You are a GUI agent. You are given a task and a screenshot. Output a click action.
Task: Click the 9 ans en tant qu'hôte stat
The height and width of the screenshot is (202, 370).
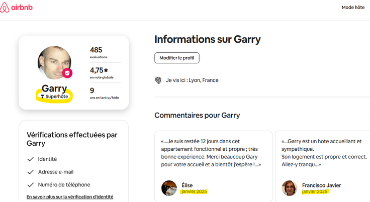coord(104,93)
